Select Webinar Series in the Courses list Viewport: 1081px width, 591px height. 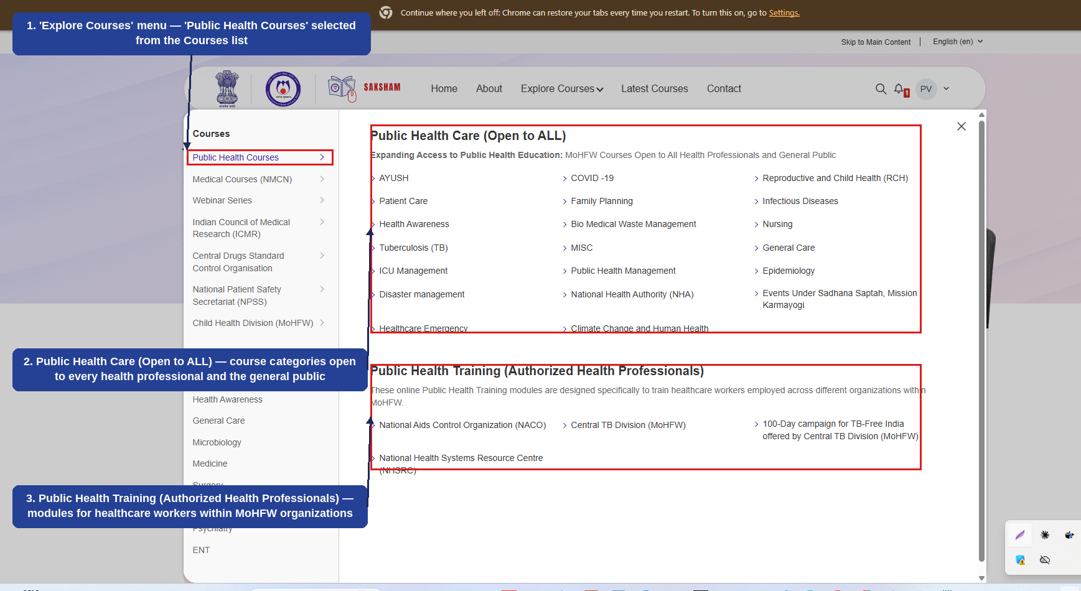point(222,200)
